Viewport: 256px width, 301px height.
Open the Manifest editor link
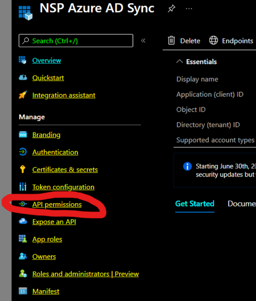(x=46, y=291)
